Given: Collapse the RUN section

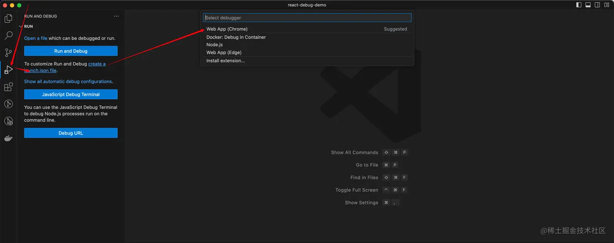Looking at the screenshot, I should 21,26.
